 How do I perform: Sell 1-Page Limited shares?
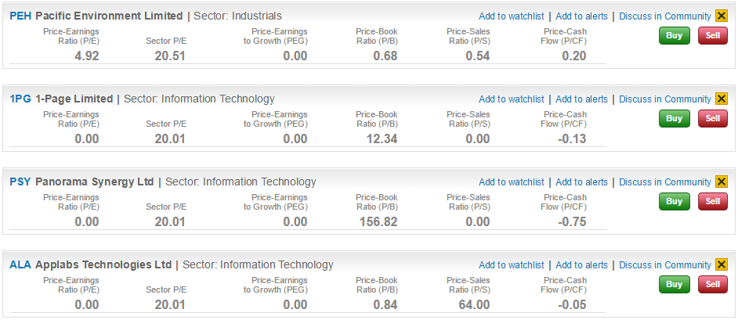click(712, 118)
